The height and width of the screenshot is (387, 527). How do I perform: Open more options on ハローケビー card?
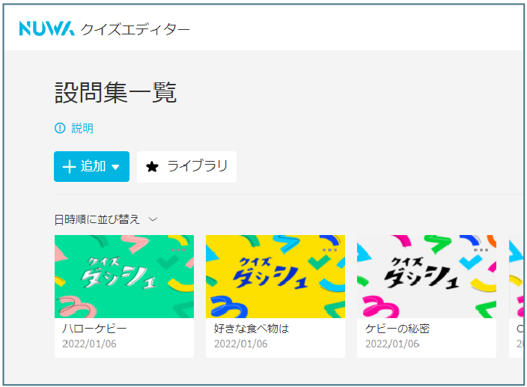coord(178,250)
